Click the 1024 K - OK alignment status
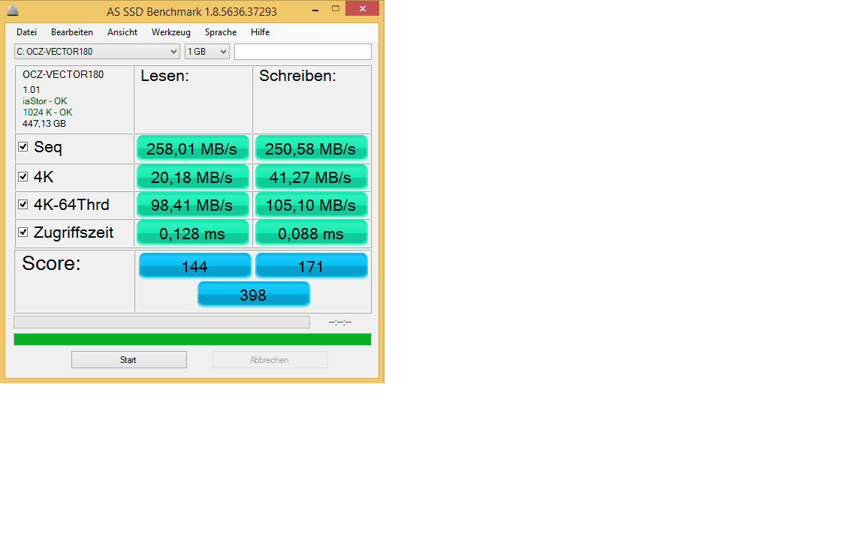The width and height of the screenshot is (865, 540). coord(47,112)
